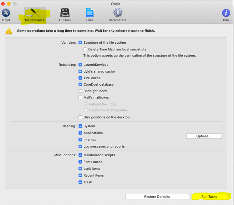The image size is (234, 205).
Task: Toggle Recent items checkbox
Action: 80,176
